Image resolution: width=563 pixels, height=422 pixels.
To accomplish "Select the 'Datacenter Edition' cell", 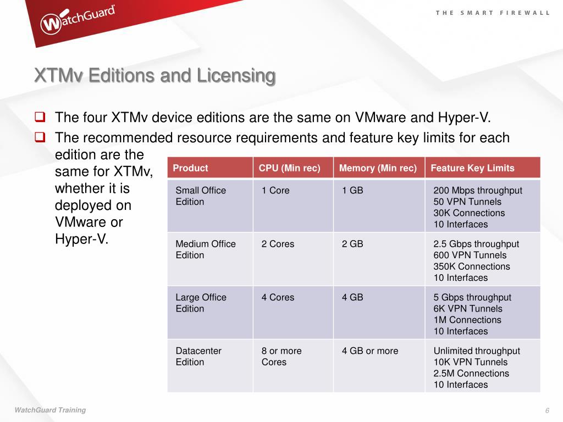I will pos(211,366).
